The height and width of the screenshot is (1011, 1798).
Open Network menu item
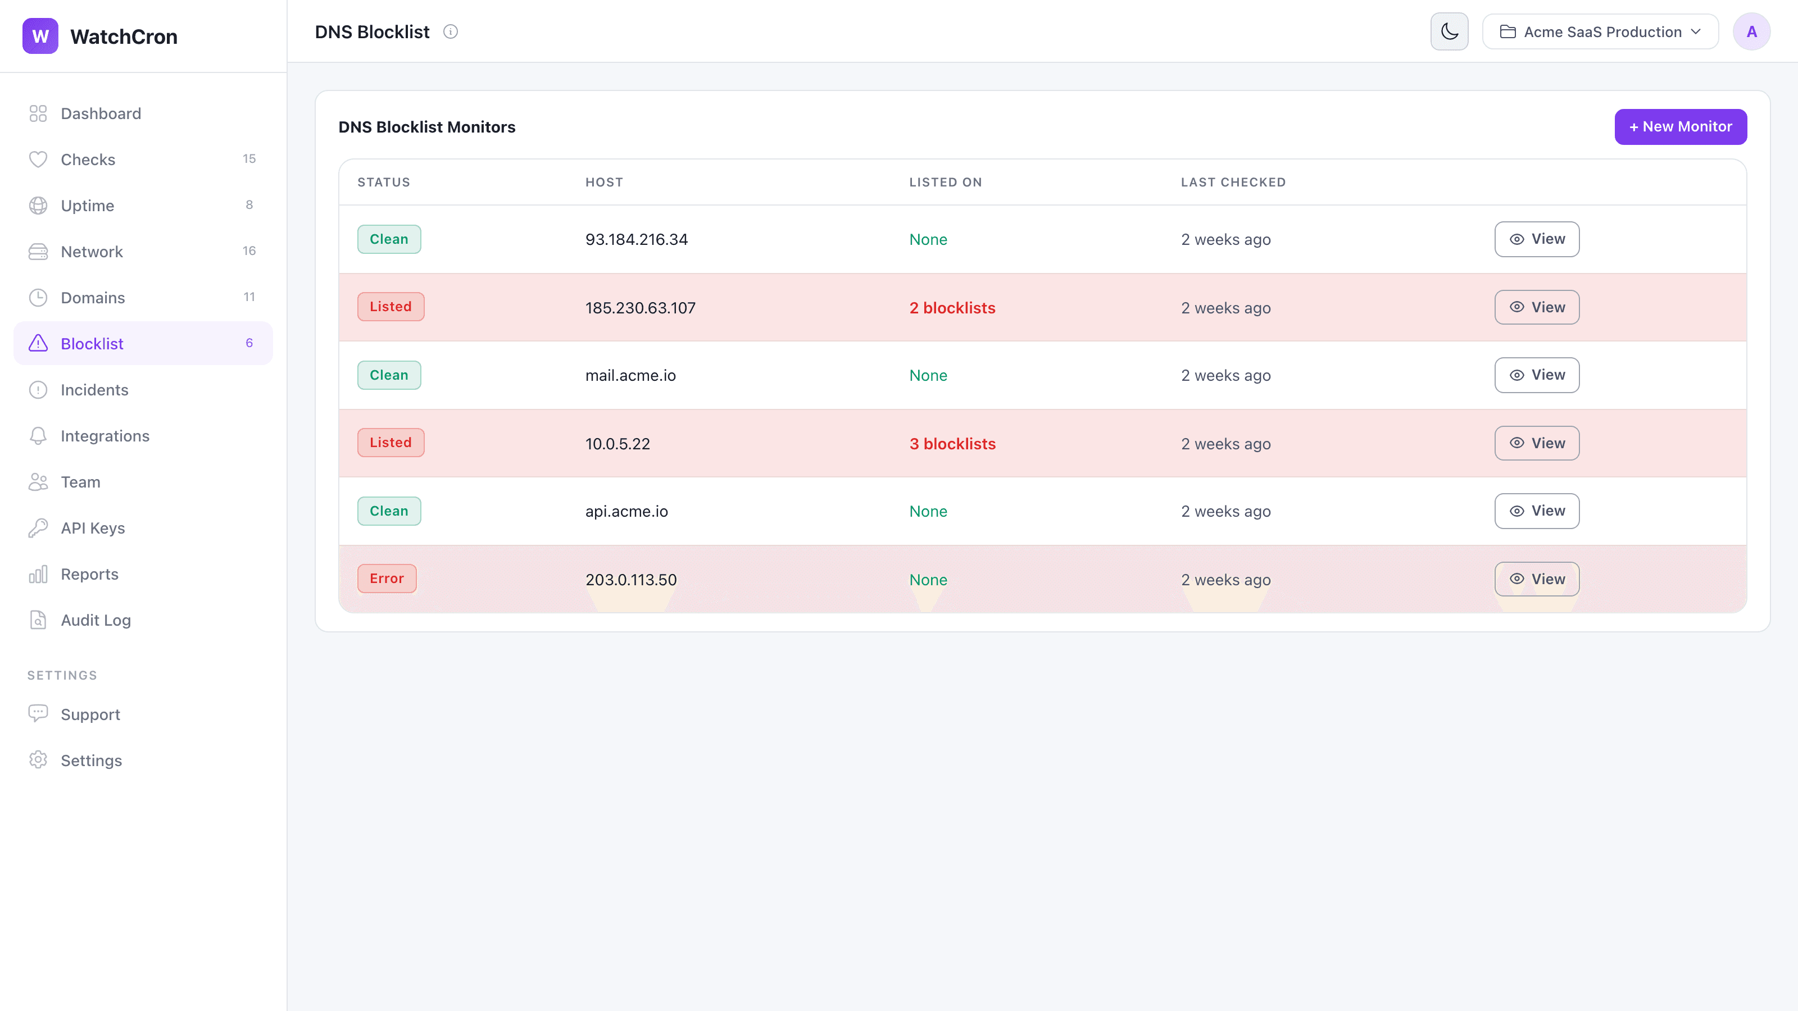pos(143,252)
